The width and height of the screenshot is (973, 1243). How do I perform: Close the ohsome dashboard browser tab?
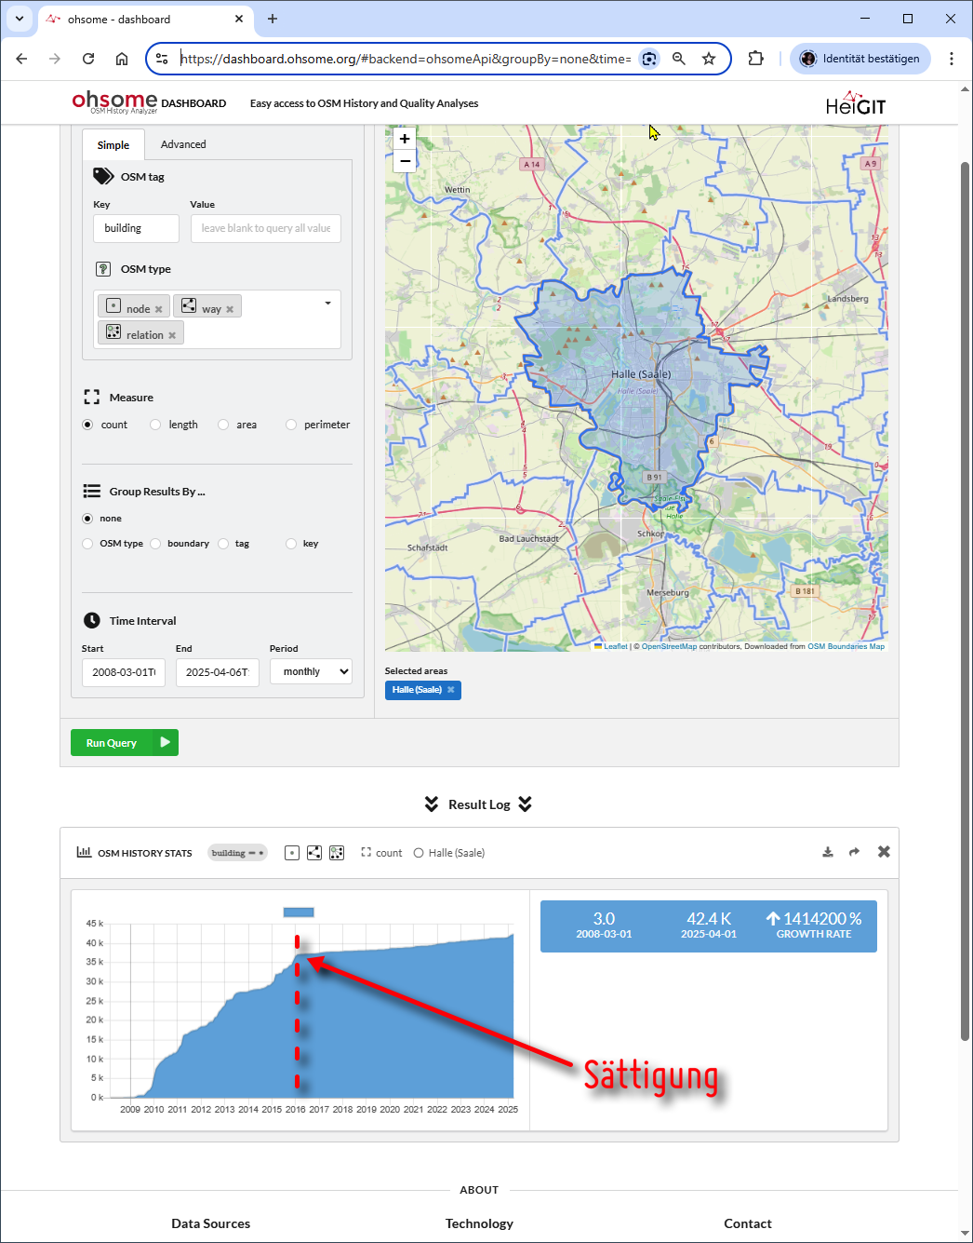(x=239, y=19)
